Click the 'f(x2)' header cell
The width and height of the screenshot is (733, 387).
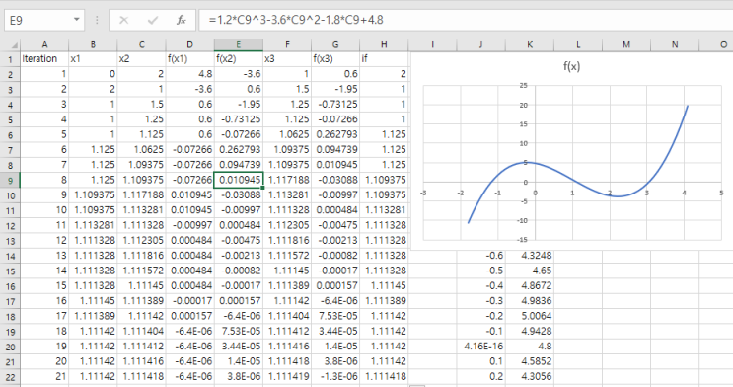[239, 58]
